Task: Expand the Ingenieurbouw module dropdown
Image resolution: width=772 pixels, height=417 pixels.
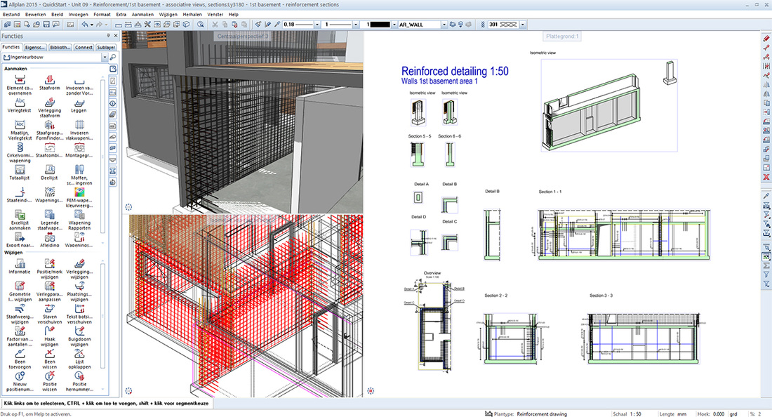Action: click(105, 57)
